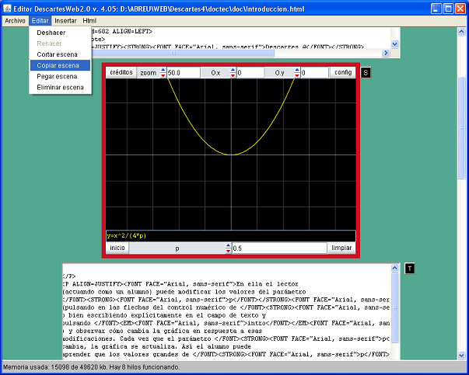This screenshot has width=469, height=375.
Task: Select Copiar escena in the menu
Action: tap(60, 65)
